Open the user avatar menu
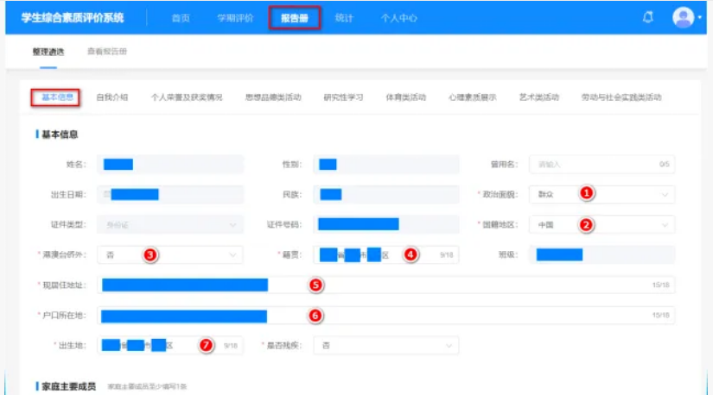Image resolution: width=713 pixels, height=395 pixels. 684,17
